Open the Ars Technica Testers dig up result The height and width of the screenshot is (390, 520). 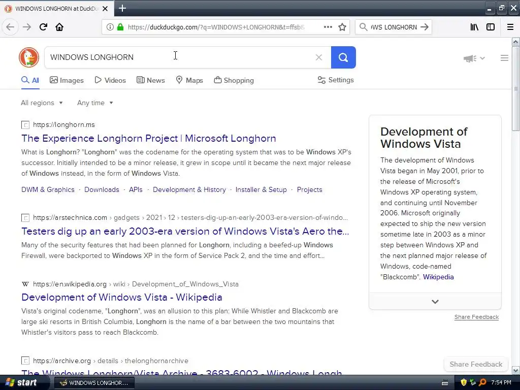pos(185,231)
